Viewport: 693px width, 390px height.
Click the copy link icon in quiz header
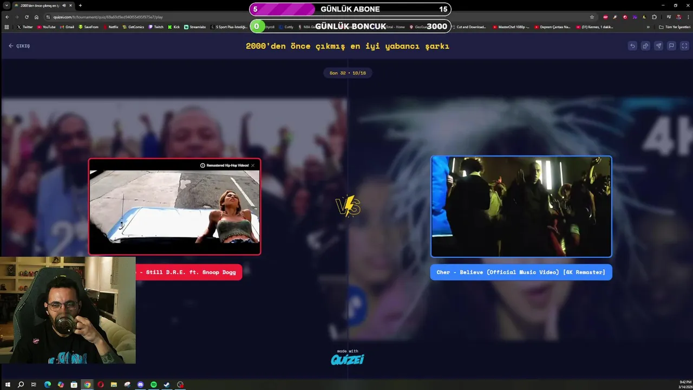click(x=645, y=46)
